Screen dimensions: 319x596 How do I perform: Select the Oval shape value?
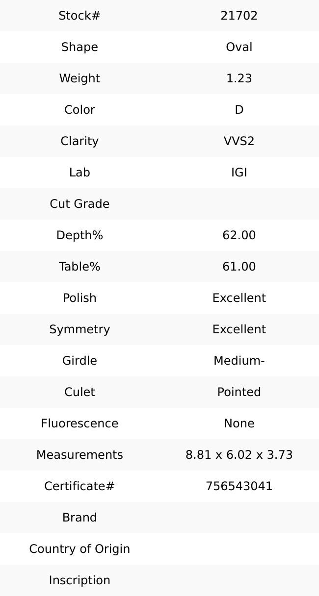tap(239, 47)
